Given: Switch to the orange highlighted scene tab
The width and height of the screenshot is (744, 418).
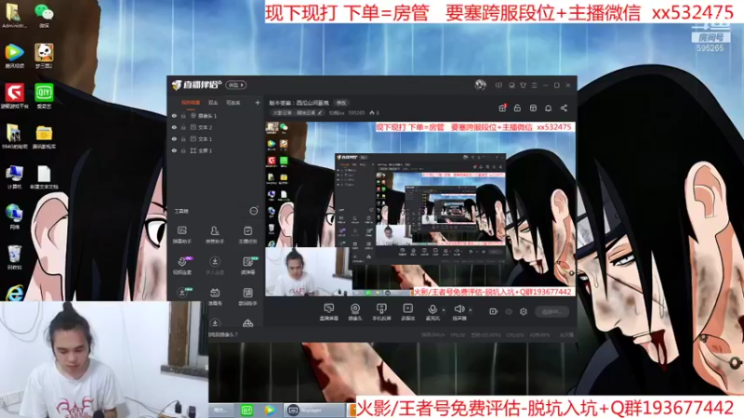Looking at the screenshot, I should 191,103.
